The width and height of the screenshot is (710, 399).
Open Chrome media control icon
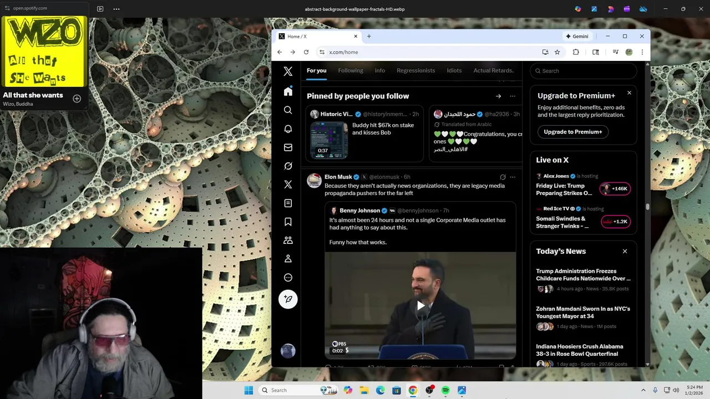click(x=615, y=52)
